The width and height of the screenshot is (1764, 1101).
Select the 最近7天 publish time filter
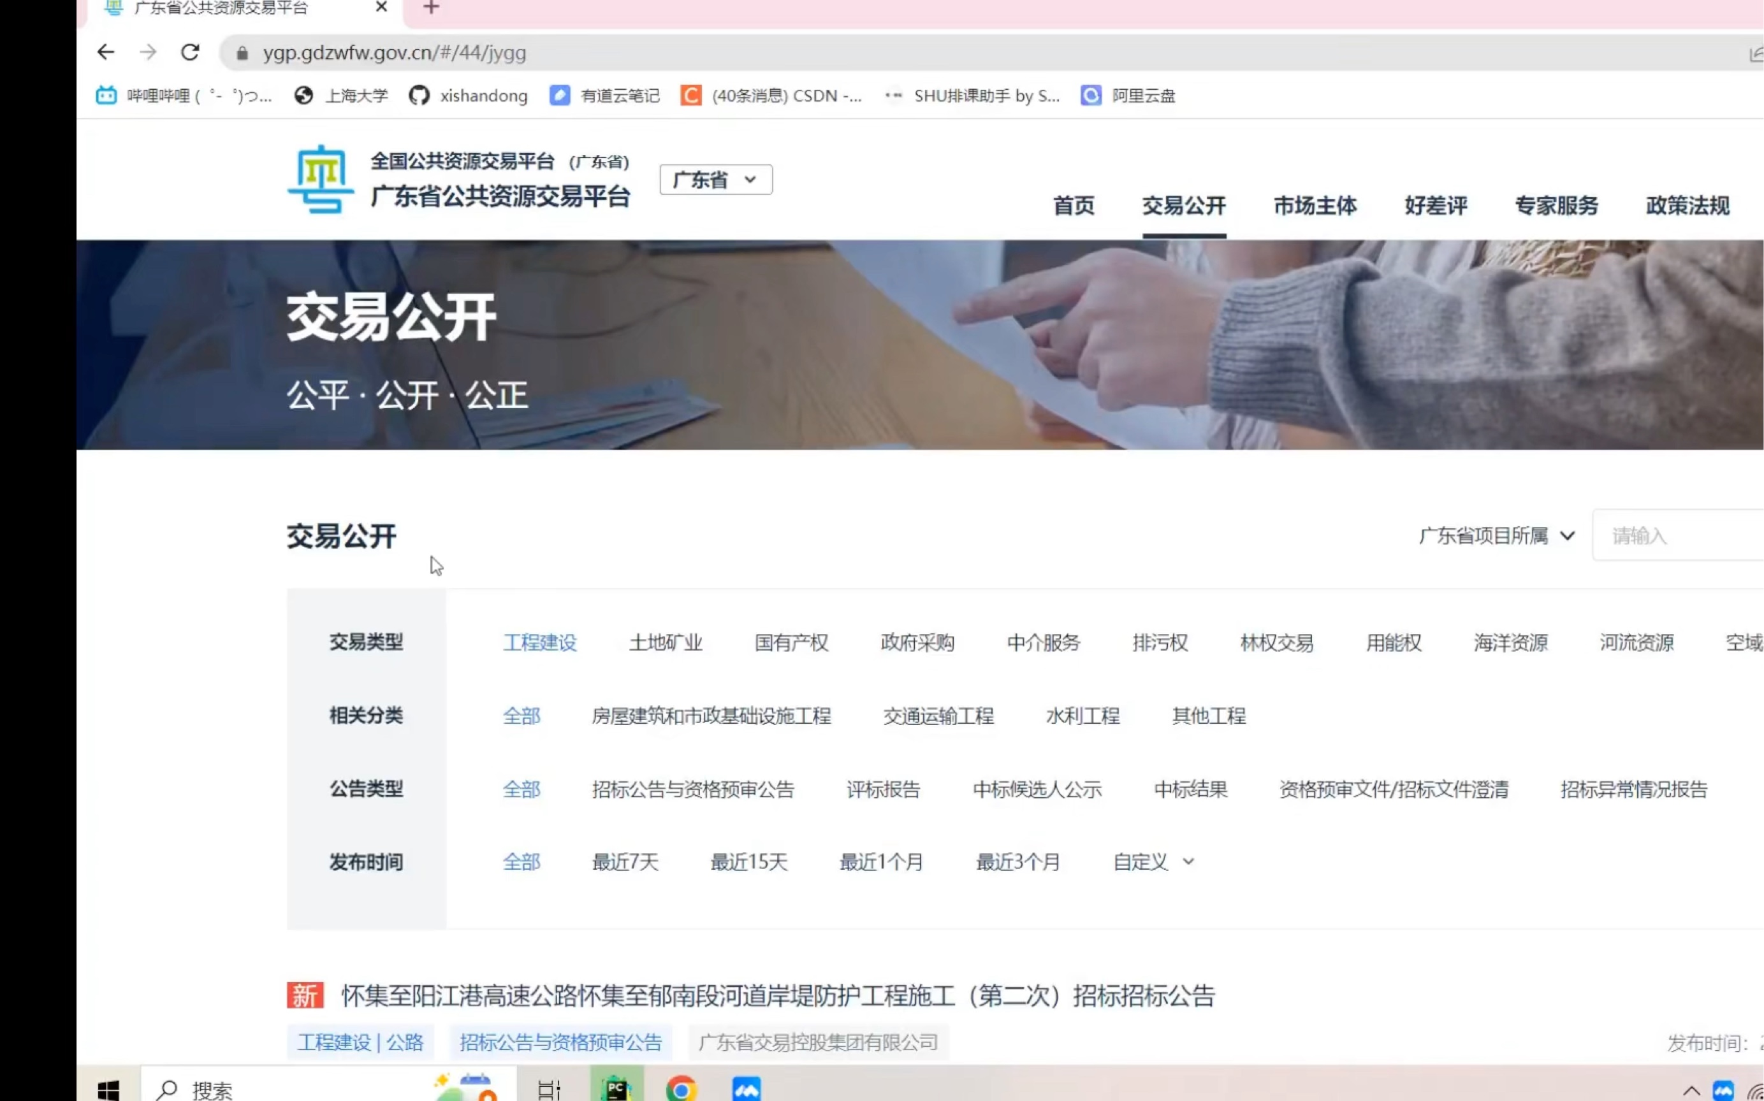click(625, 861)
